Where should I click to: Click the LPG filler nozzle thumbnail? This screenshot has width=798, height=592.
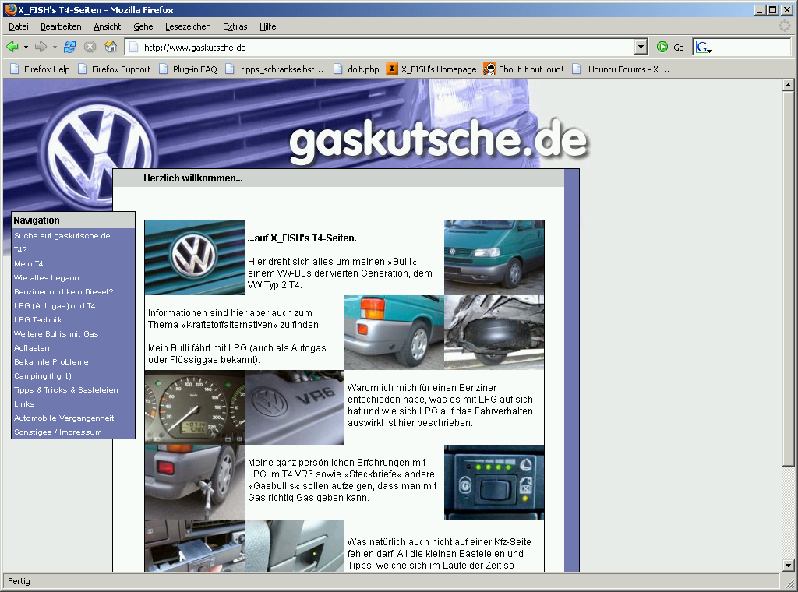[195, 482]
